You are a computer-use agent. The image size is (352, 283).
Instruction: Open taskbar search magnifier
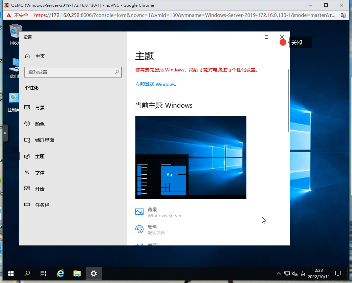pos(27,273)
